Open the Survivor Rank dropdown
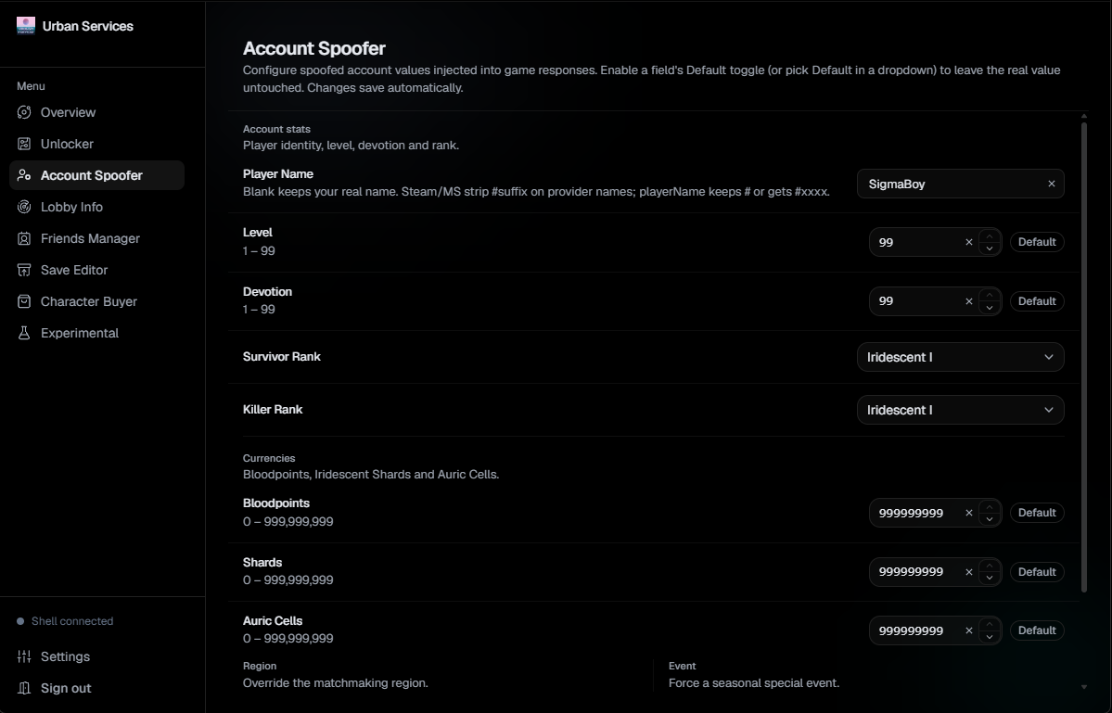This screenshot has height=713, width=1112. point(960,357)
